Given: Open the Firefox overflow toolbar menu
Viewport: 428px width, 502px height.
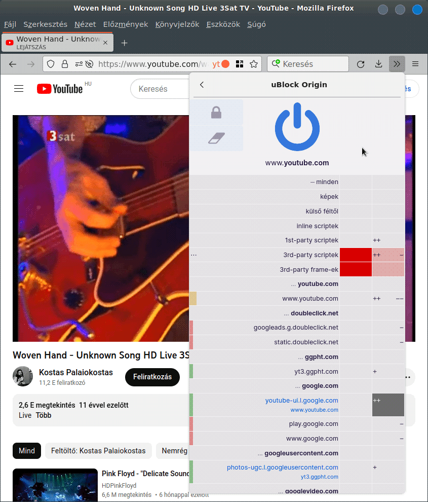Looking at the screenshot, I should [397, 64].
